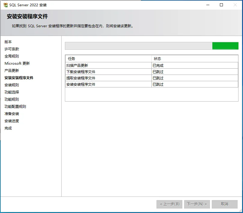Click the 取消 cancel button

(x=225, y=204)
